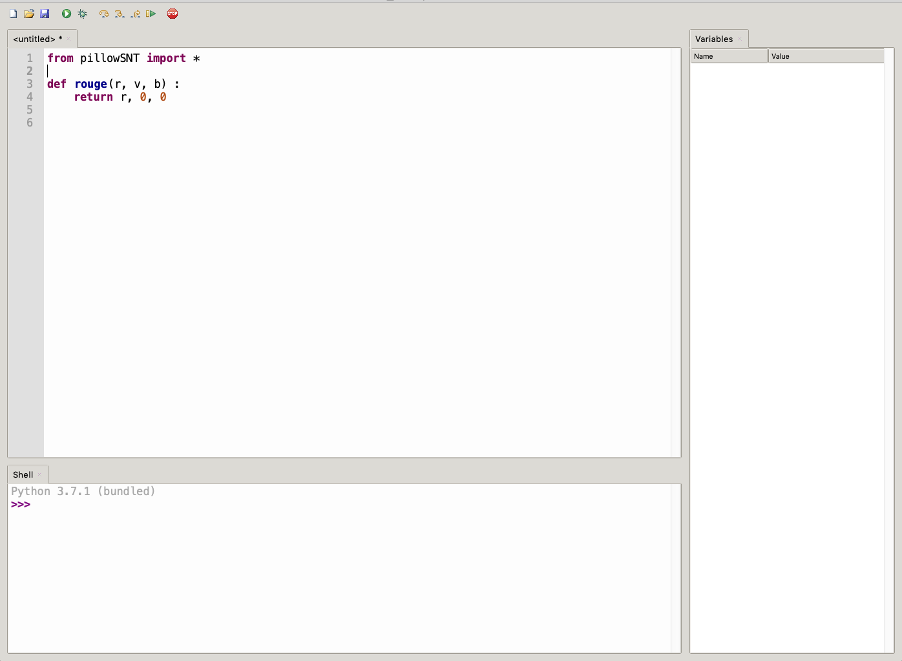Click the Step over debugger icon
The width and height of the screenshot is (902, 661).
click(104, 14)
